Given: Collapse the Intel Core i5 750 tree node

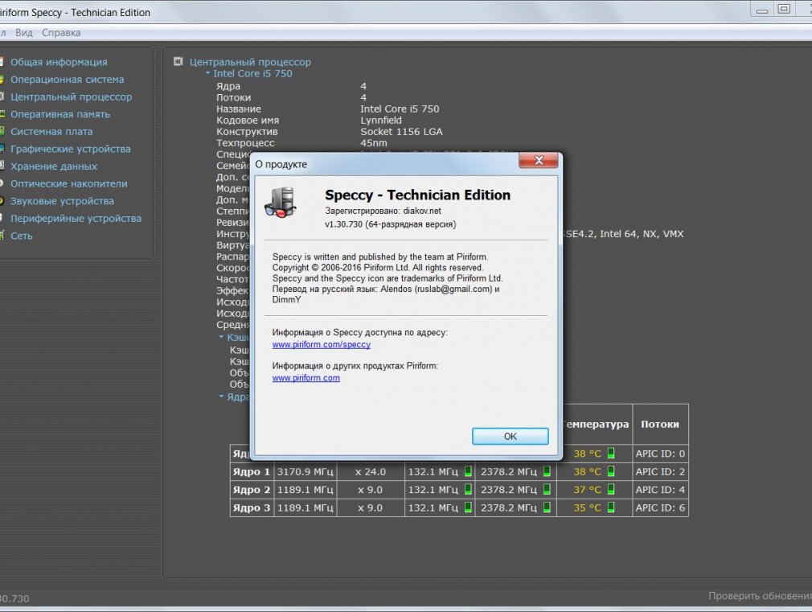Looking at the screenshot, I should click(207, 74).
